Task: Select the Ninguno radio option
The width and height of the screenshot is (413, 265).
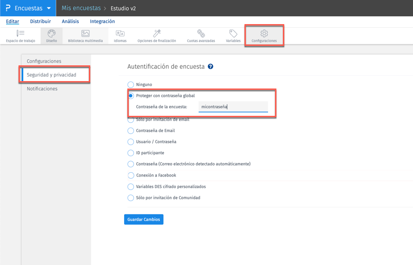Action: click(x=131, y=85)
